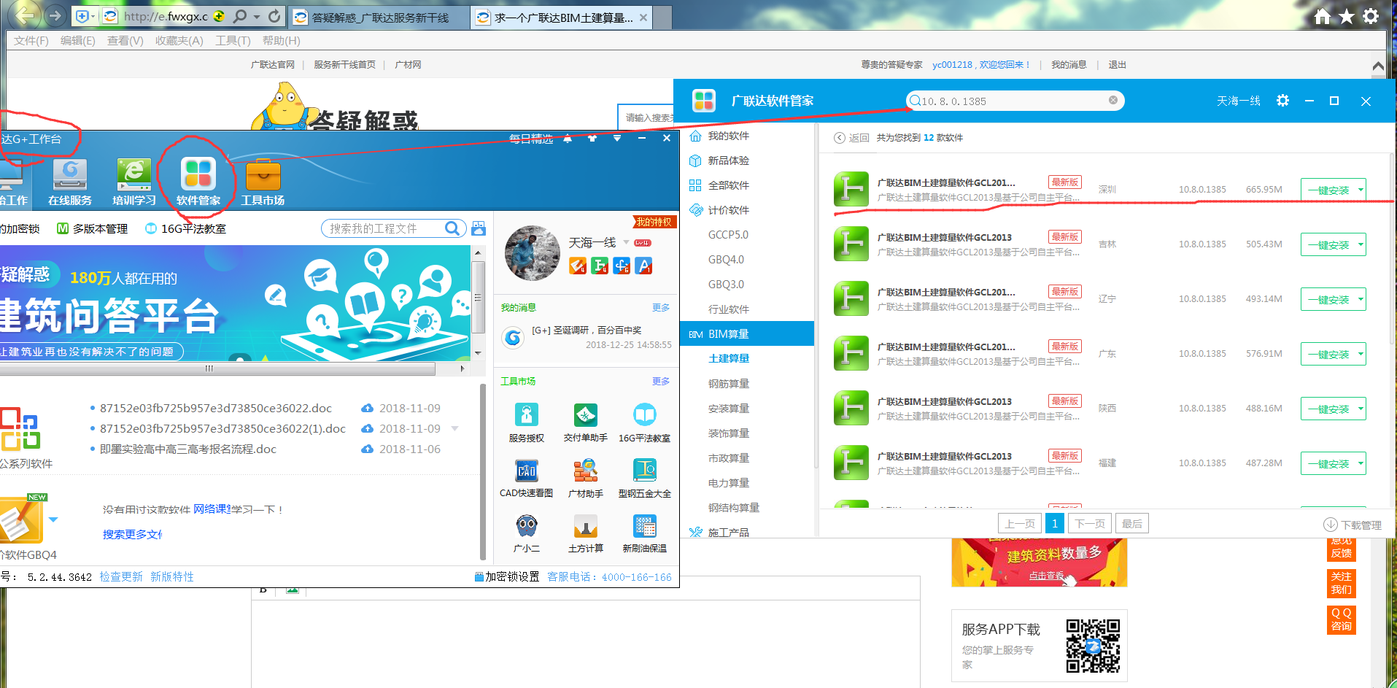The width and height of the screenshot is (1397, 688).
Task: Click 新版特性 link
Action: click(172, 576)
